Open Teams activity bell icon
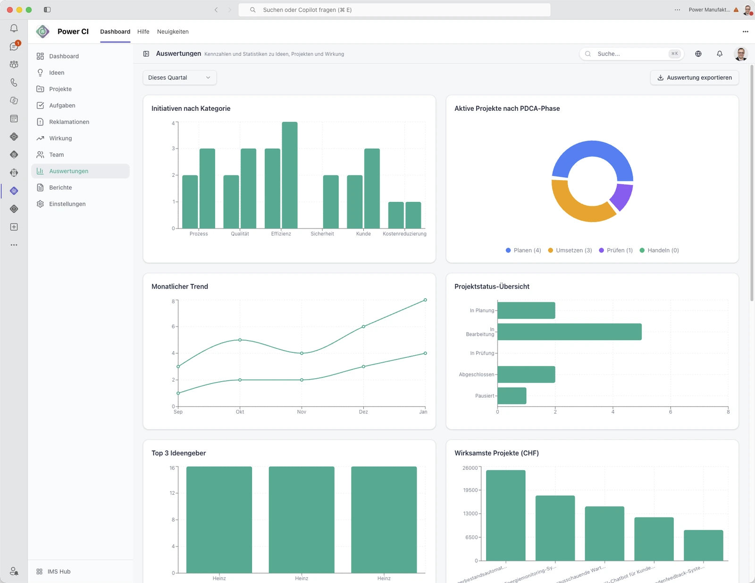Viewport: 755px width, 583px height. click(14, 28)
